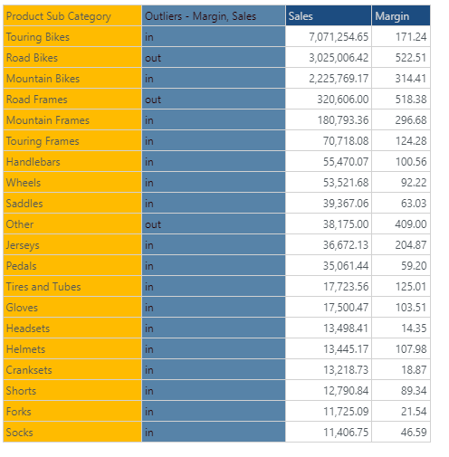Select the Outliers - Margin, Sales header
Image resolution: width=449 pixels, height=457 pixels.
click(x=214, y=15)
